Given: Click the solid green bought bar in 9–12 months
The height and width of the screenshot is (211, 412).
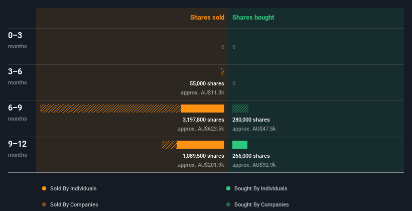Looking at the screenshot, I should (240, 145).
